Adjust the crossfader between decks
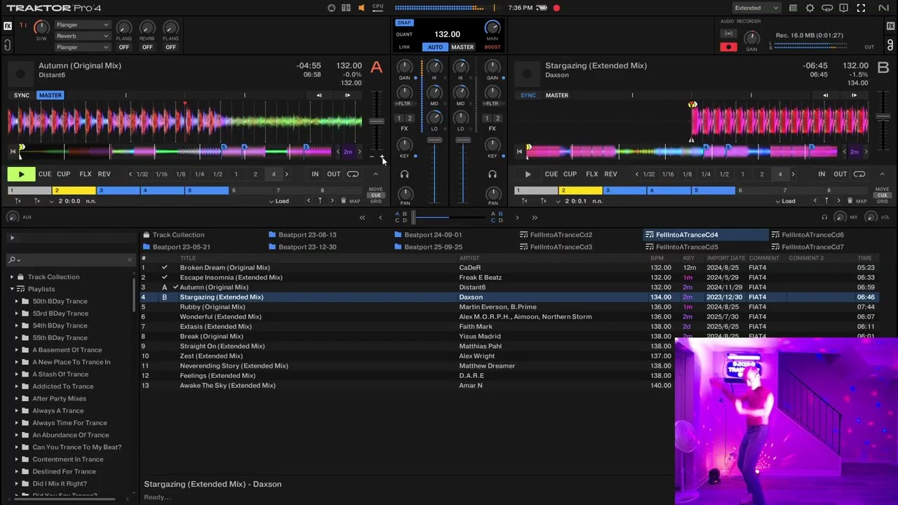This screenshot has width=898, height=505. pos(414,218)
